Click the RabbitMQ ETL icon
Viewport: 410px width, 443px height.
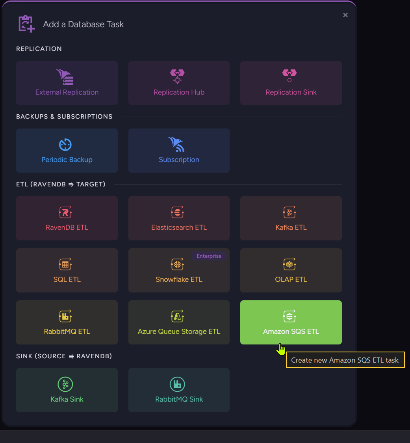65,316
